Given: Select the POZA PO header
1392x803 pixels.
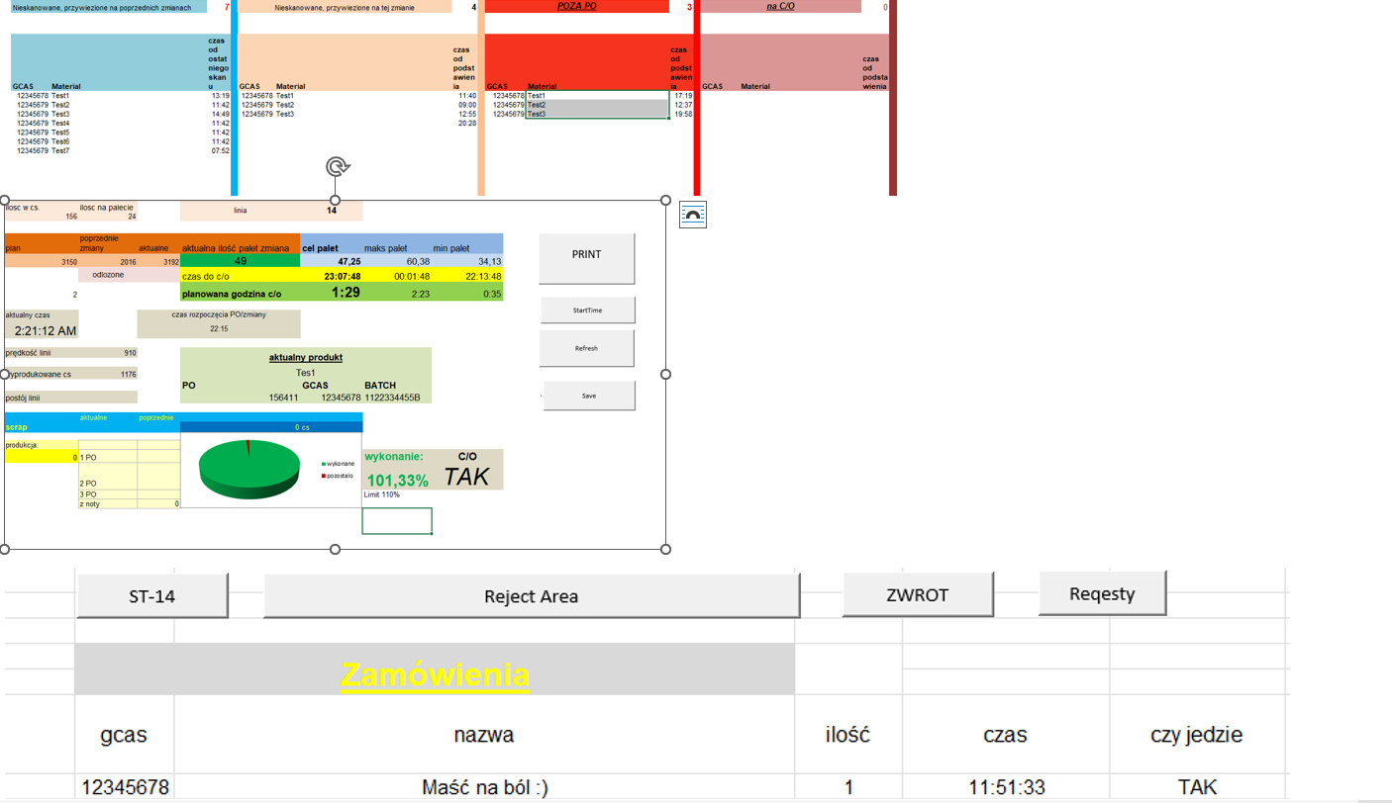Looking at the screenshot, I should (577, 6).
